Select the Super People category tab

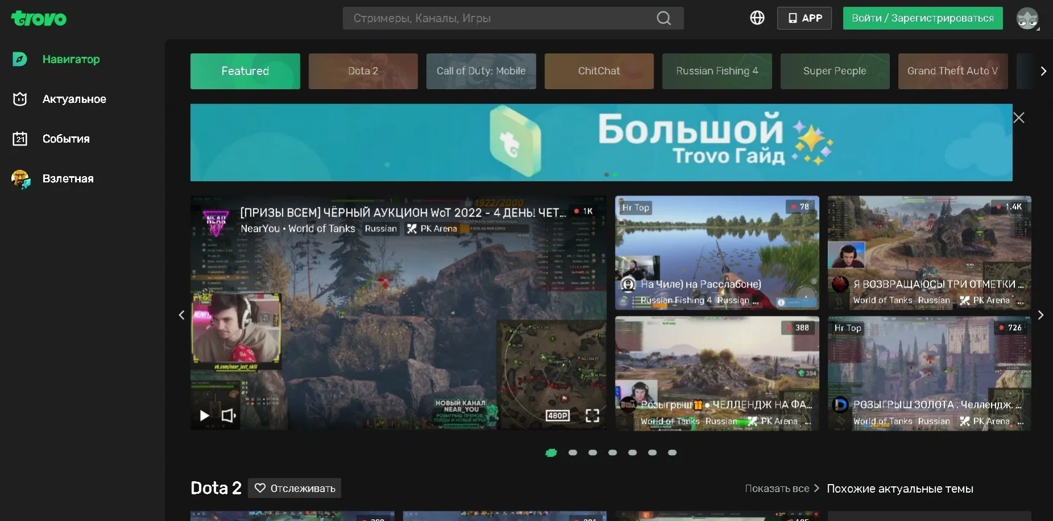835,71
